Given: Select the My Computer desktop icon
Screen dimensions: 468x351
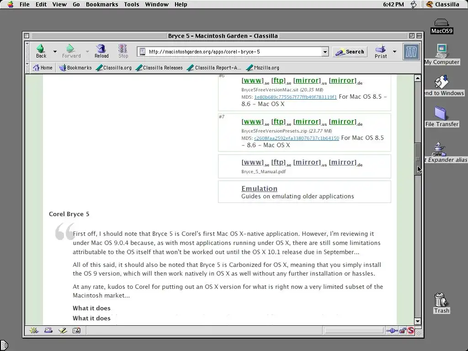Looking at the screenshot, I should 442,54.
